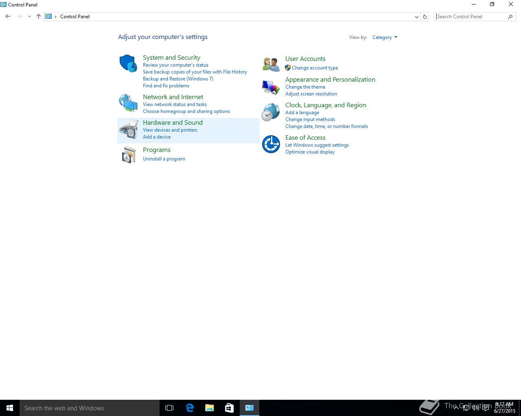The height and width of the screenshot is (416, 521).
Task: Click Adjust screen resolution
Action: click(311, 94)
